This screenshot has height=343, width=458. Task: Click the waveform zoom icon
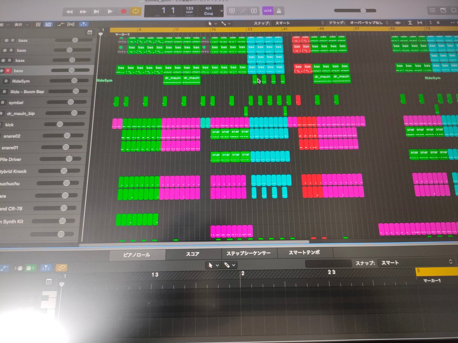coord(397,23)
